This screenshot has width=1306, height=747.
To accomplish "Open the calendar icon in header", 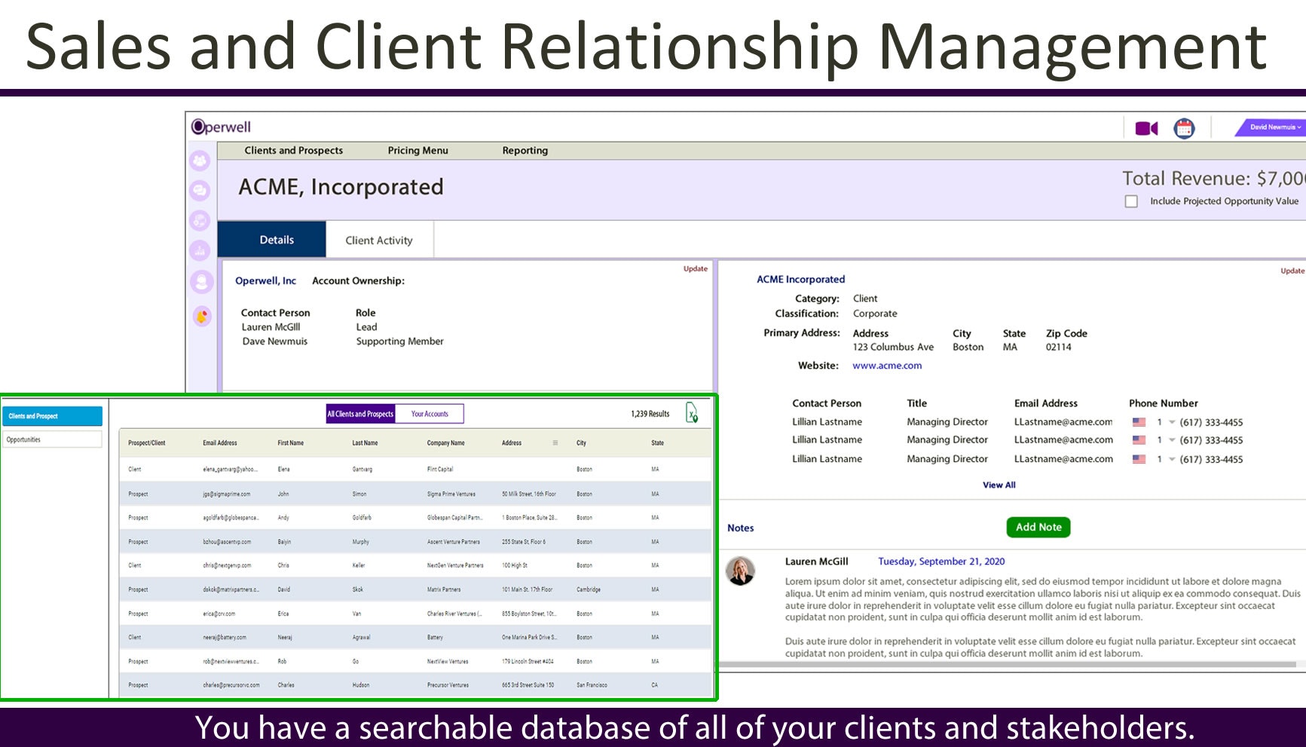I will coord(1184,128).
